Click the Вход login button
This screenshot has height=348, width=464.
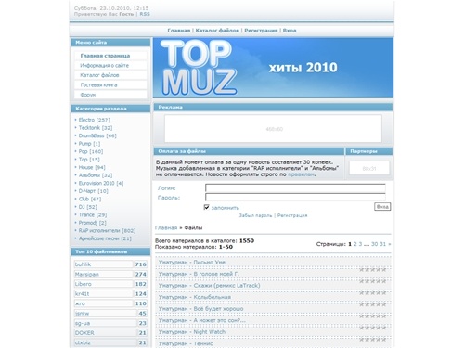pyautogui.click(x=382, y=207)
